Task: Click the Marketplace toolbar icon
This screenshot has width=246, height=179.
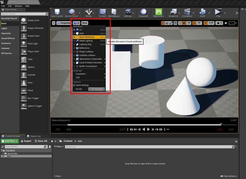Action: pos(115,12)
